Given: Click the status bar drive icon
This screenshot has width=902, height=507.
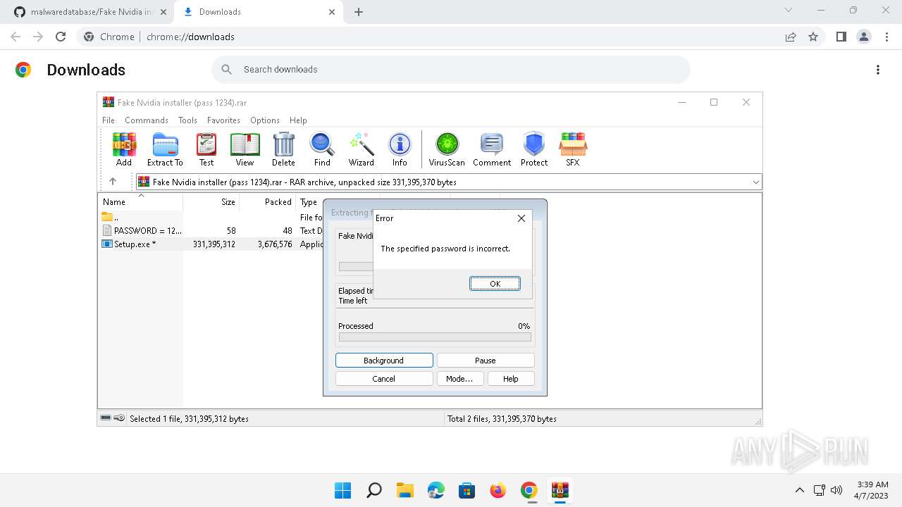Looking at the screenshot, I should tap(106, 418).
